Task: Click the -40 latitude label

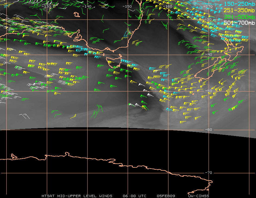Action: coord(209,54)
